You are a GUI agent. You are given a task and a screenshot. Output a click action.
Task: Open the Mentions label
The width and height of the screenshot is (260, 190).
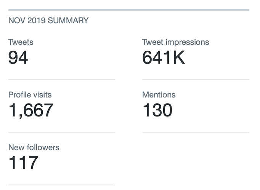(x=159, y=95)
